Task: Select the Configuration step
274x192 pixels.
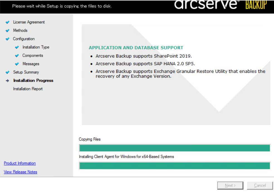Action: (x=24, y=39)
